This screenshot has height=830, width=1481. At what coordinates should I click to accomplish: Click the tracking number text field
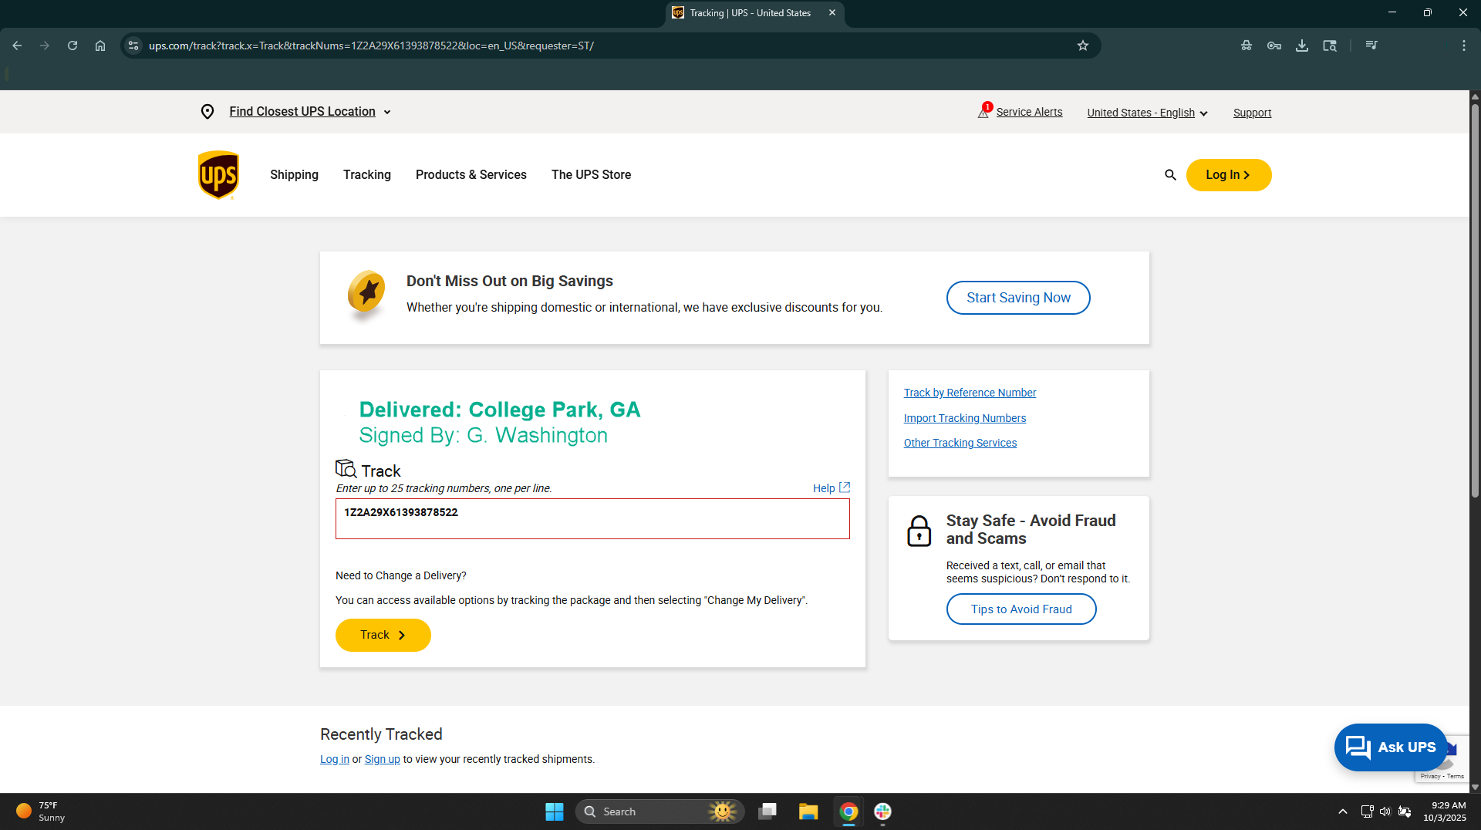click(x=592, y=519)
